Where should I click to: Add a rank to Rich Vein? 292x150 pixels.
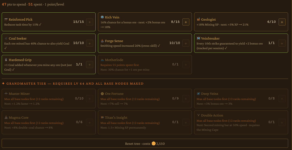point(186,22)
